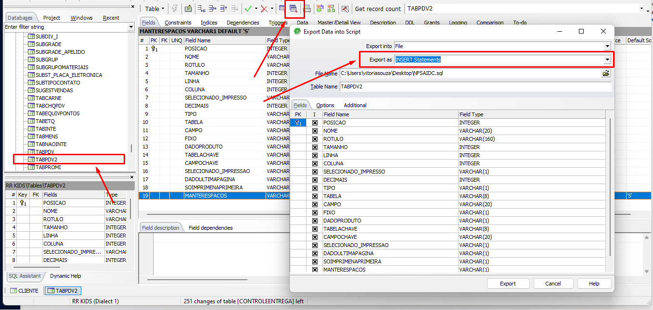Open the Additional tab in export dialog
Image resolution: width=653 pixels, height=310 pixels.
(x=355, y=105)
